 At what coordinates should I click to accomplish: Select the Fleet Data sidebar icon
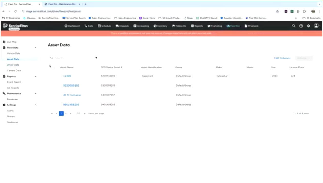click(4, 47)
